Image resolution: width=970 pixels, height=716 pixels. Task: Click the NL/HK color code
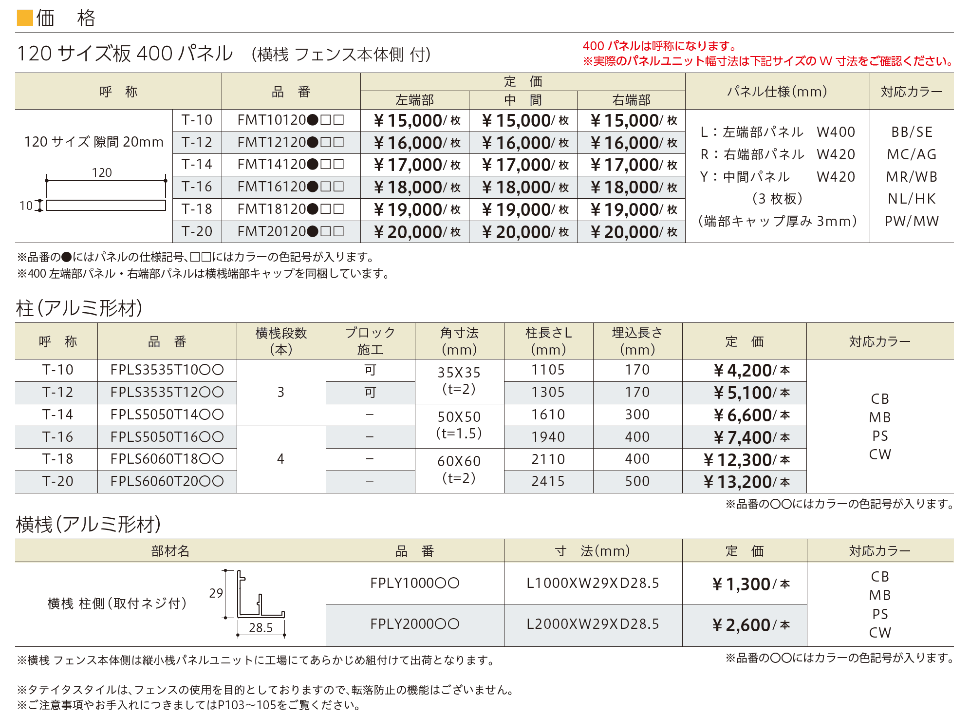(x=912, y=199)
